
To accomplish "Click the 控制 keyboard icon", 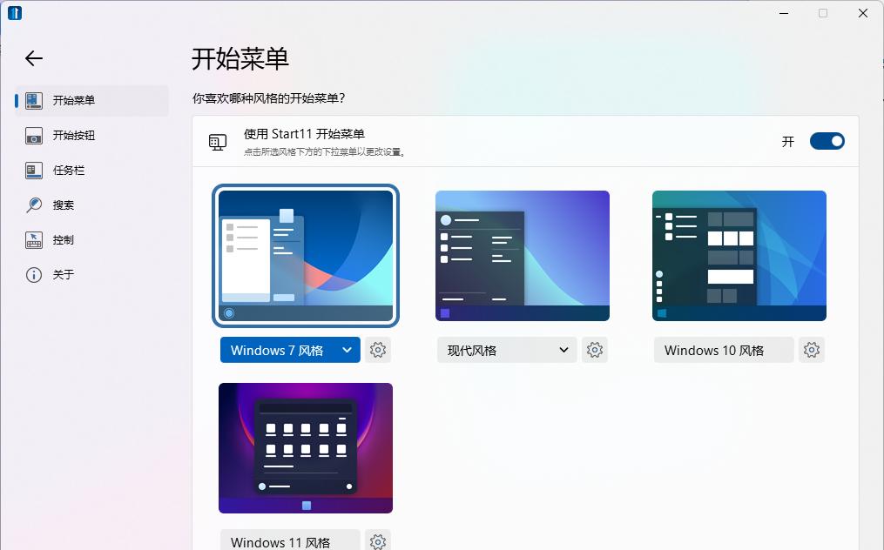I will coord(34,240).
